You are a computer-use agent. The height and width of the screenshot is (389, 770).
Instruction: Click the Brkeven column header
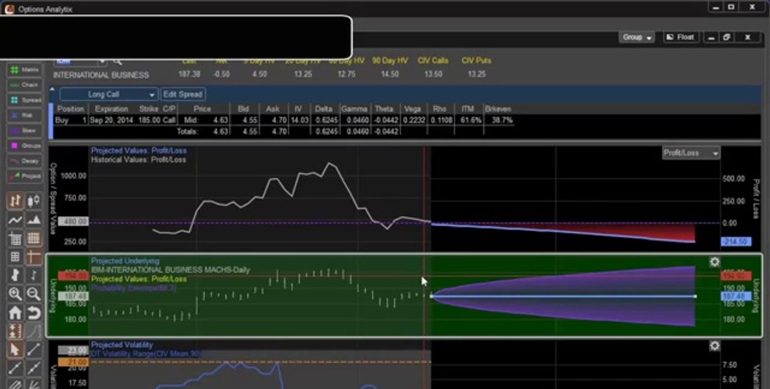pyautogui.click(x=498, y=109)
